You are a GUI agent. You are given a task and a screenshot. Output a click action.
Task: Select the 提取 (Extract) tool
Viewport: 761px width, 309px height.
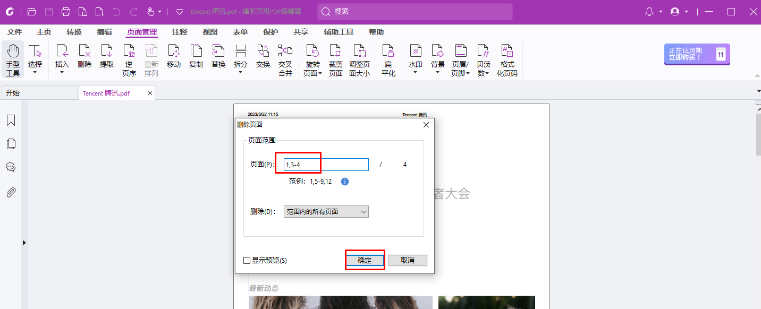point(106,56)
